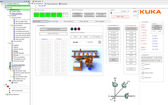This screenshot has height=105, width=168.
Task: Click the Visualisierungsmanager icon
Action: pos(10,81)
